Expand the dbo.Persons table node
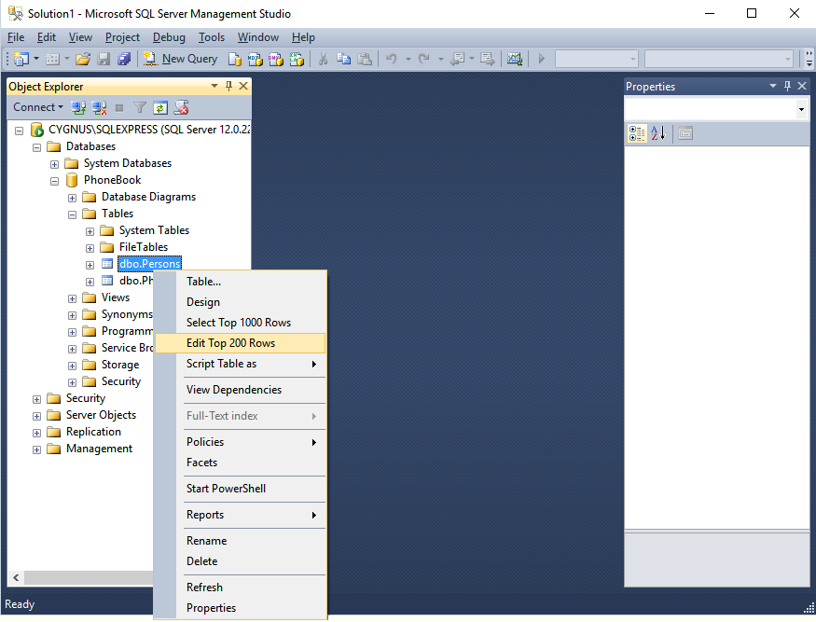816x622 pixels. click(x=90, y=265)
